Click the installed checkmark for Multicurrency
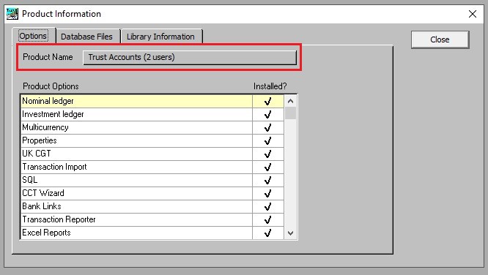The width and height of the screenshot is (488, 275). point(267,128)
